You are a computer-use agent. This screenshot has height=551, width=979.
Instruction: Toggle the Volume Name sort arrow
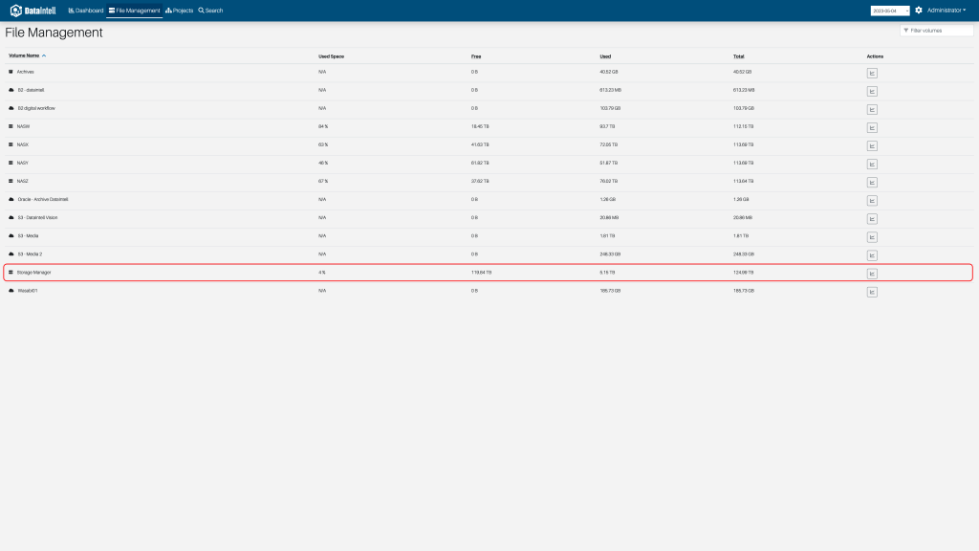44,55
